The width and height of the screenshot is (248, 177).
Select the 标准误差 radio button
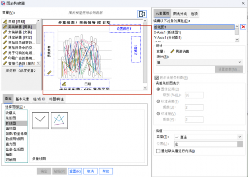pos(158,101)
